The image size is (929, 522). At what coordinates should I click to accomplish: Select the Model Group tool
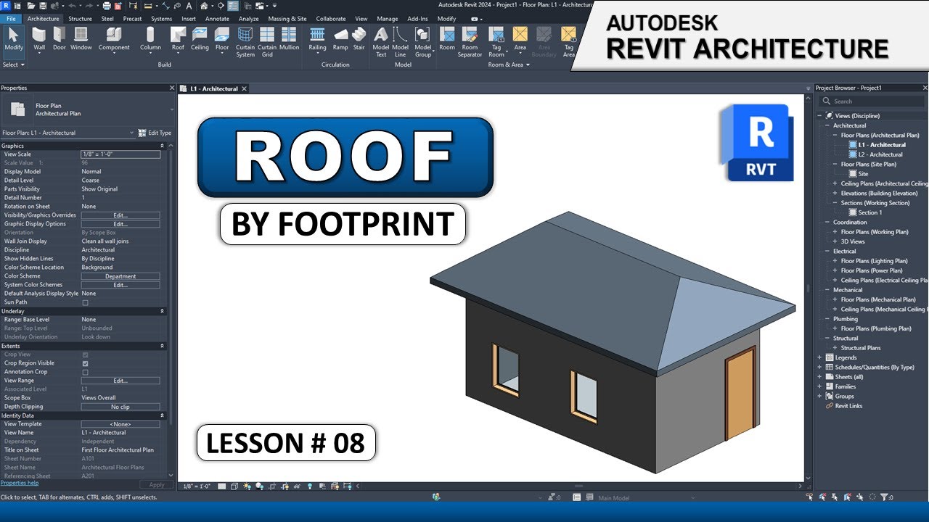423,42
